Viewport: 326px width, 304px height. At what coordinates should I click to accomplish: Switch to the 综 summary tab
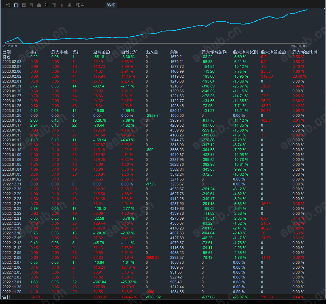pos(8,5)
